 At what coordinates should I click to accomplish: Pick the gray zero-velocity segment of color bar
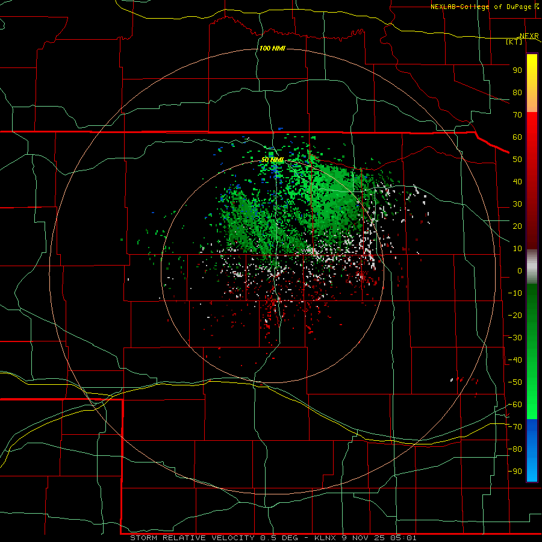[532, 267]
